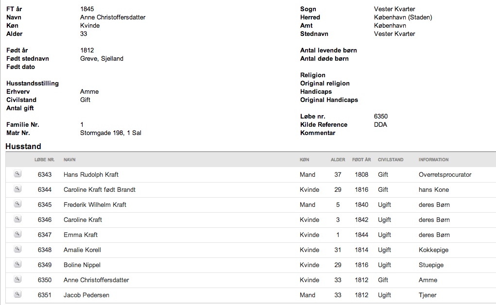Select the Jacob Pedersen name in household
The height and width of the screenshot is (305, 496).
pyautogui.click(x=86, y=295)
